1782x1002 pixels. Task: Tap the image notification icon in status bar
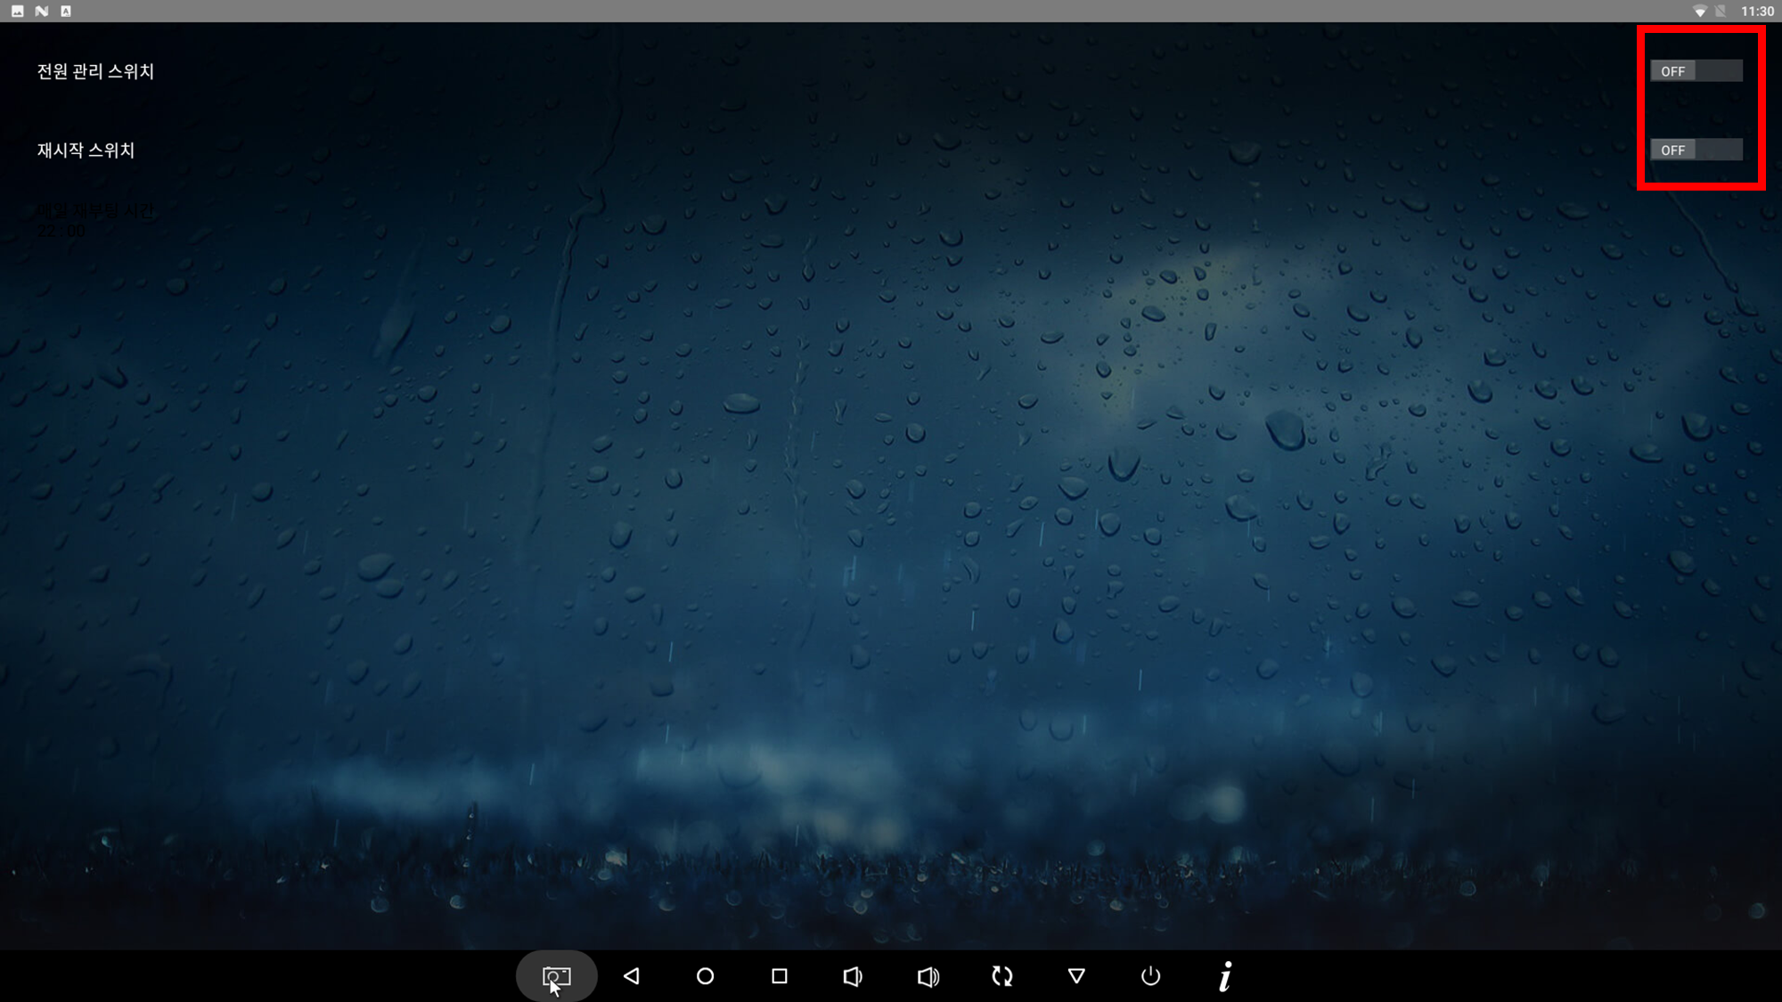pyautogui.click(x=18, y=11)
